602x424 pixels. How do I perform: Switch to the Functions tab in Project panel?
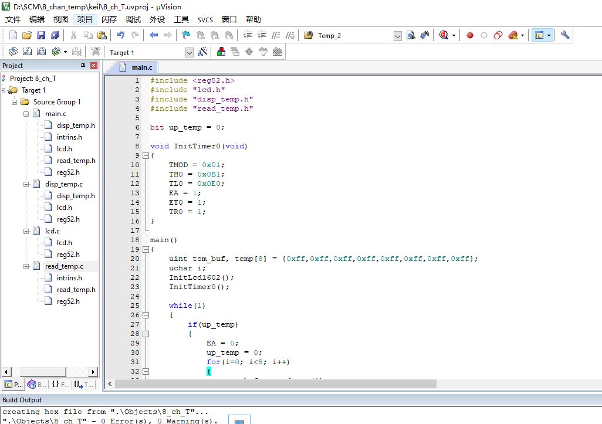pos(61,384)
